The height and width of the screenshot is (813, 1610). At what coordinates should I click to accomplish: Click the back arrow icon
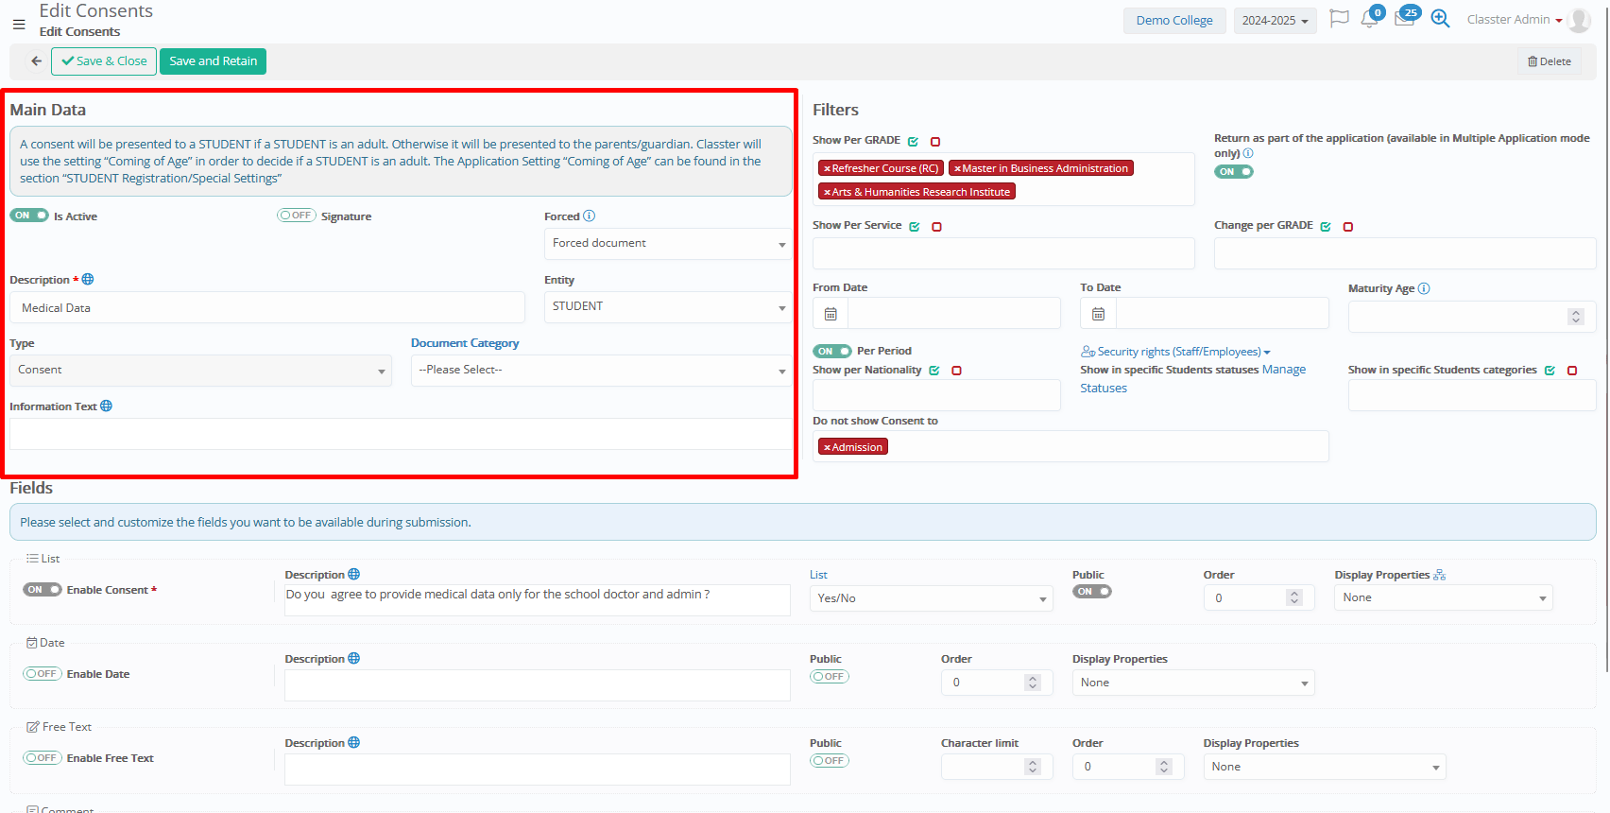[x=36, y=61]
